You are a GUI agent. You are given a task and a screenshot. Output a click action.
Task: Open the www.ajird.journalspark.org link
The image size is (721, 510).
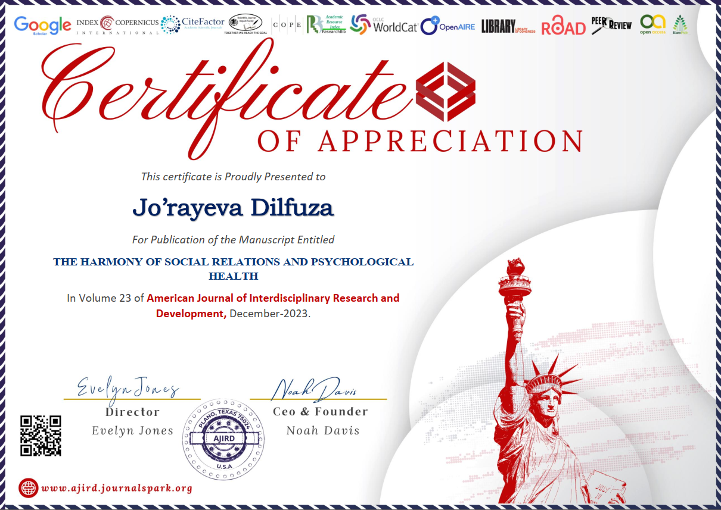tap(117, 489)
